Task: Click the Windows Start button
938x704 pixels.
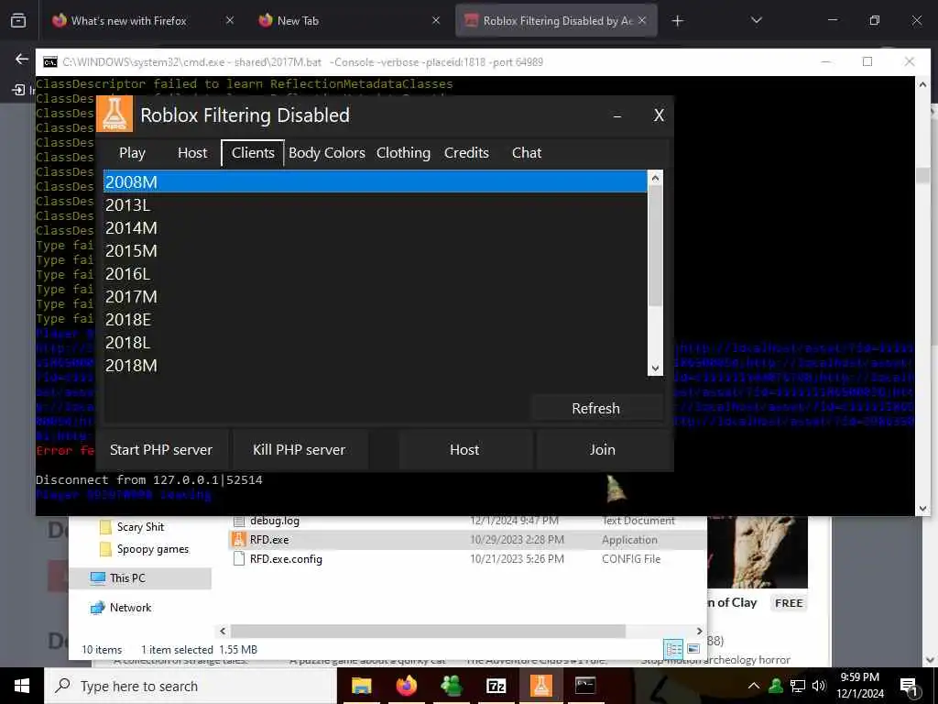Action: point(22,686)
